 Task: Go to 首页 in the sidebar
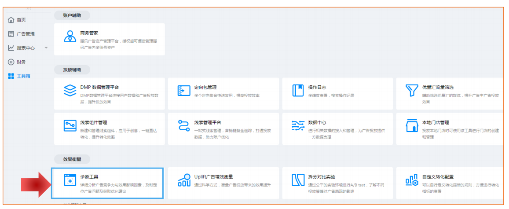click(x=21, y=20)
